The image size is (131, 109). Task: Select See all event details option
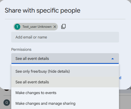[65, 82]
